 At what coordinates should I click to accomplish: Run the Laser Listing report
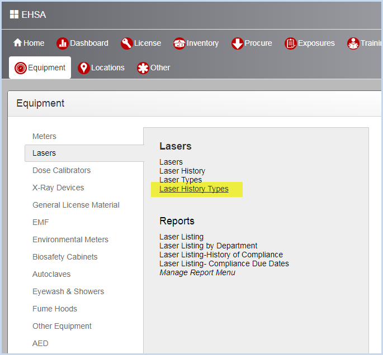coord(182,237)
